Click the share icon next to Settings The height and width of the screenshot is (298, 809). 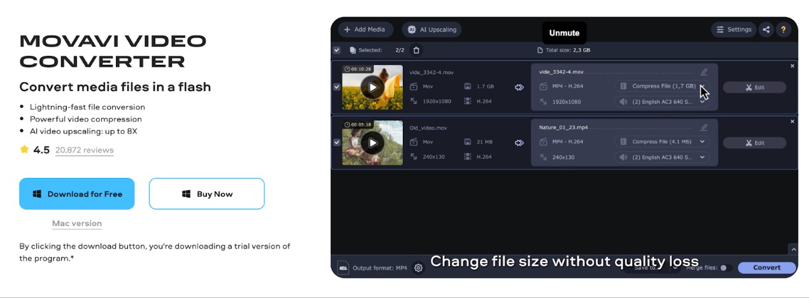click(766, 29)
